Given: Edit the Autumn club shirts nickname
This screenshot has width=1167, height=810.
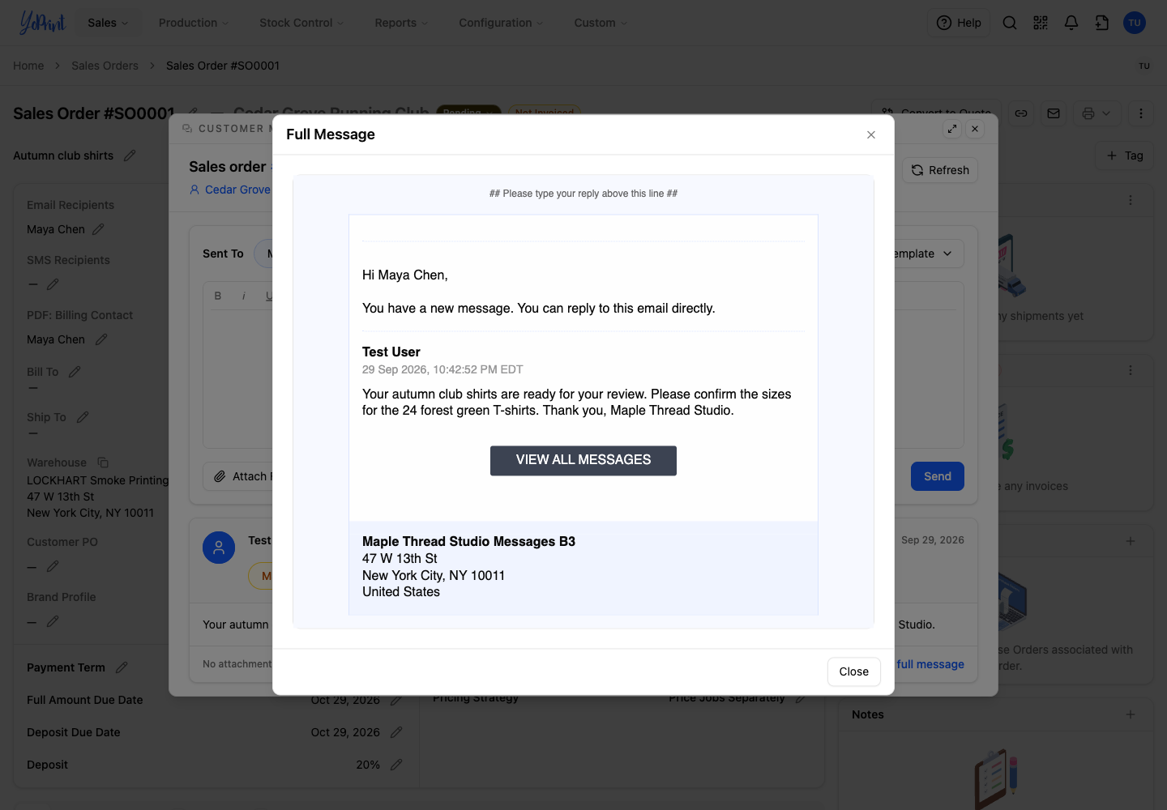Looking at the screenshot, I should pos(130,156).
